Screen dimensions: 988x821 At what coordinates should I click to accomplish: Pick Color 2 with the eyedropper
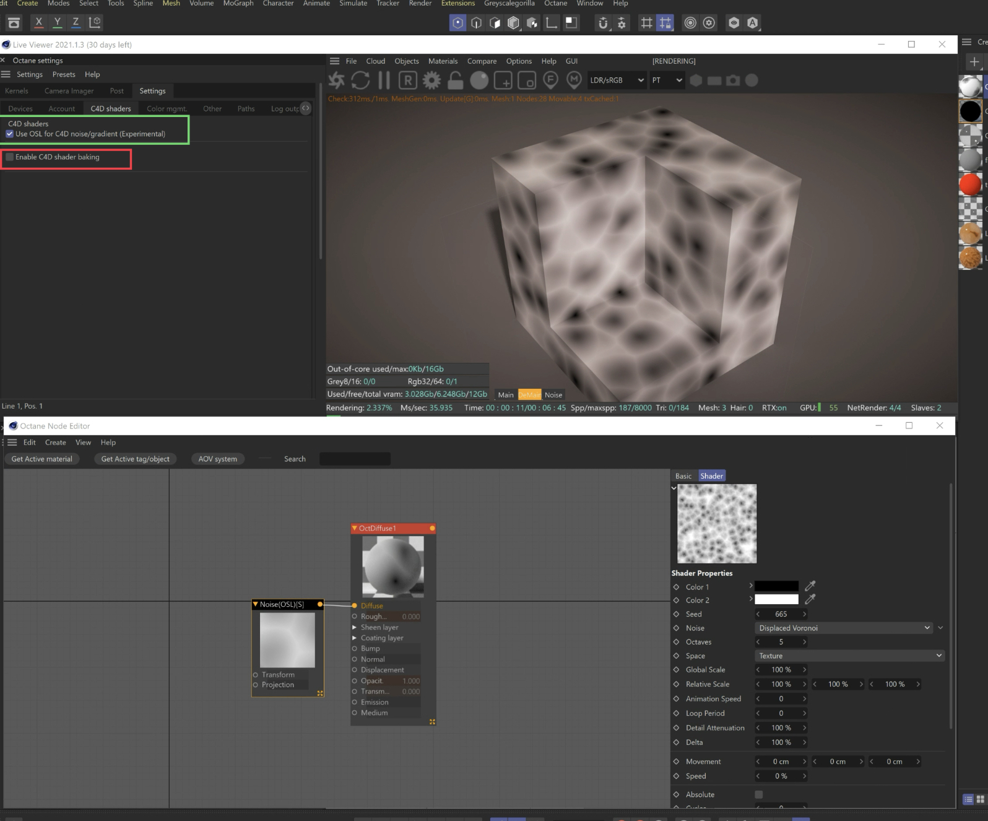tap(810, 599)
